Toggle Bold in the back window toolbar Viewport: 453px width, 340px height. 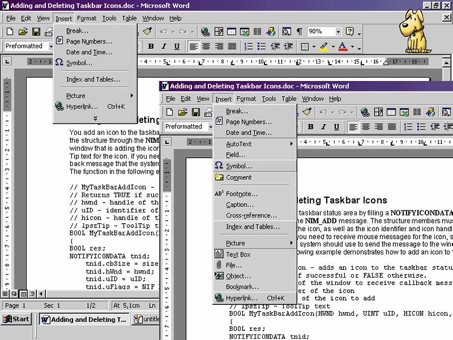(150, 46)
